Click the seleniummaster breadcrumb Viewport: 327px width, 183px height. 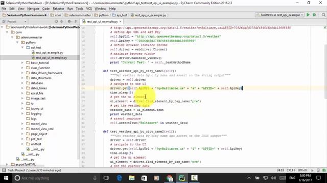78,15
